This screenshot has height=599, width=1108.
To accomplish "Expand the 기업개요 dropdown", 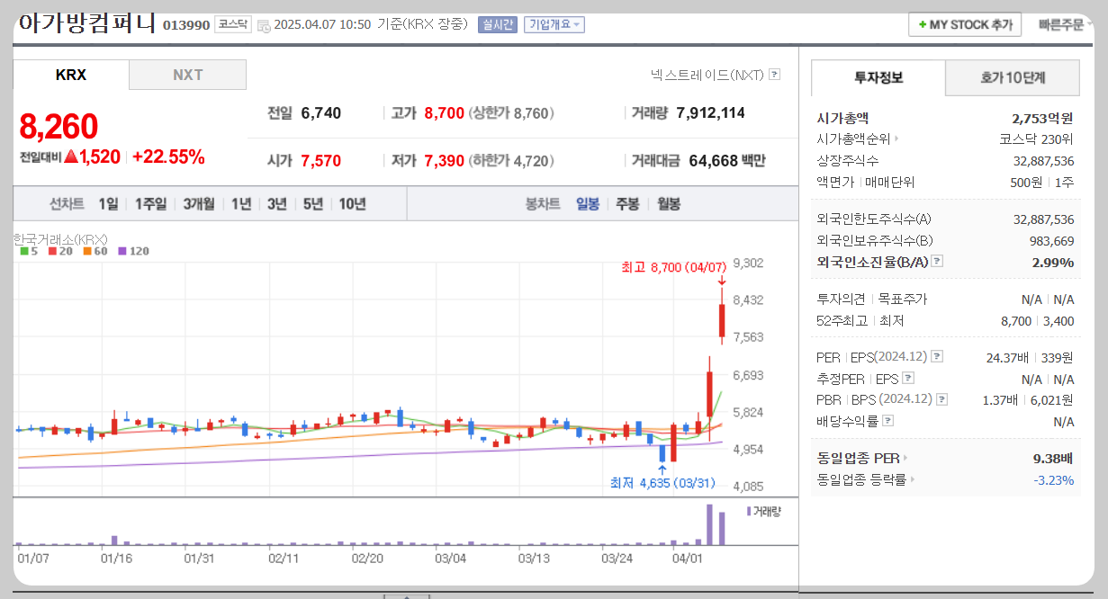I will coord(554,24).
